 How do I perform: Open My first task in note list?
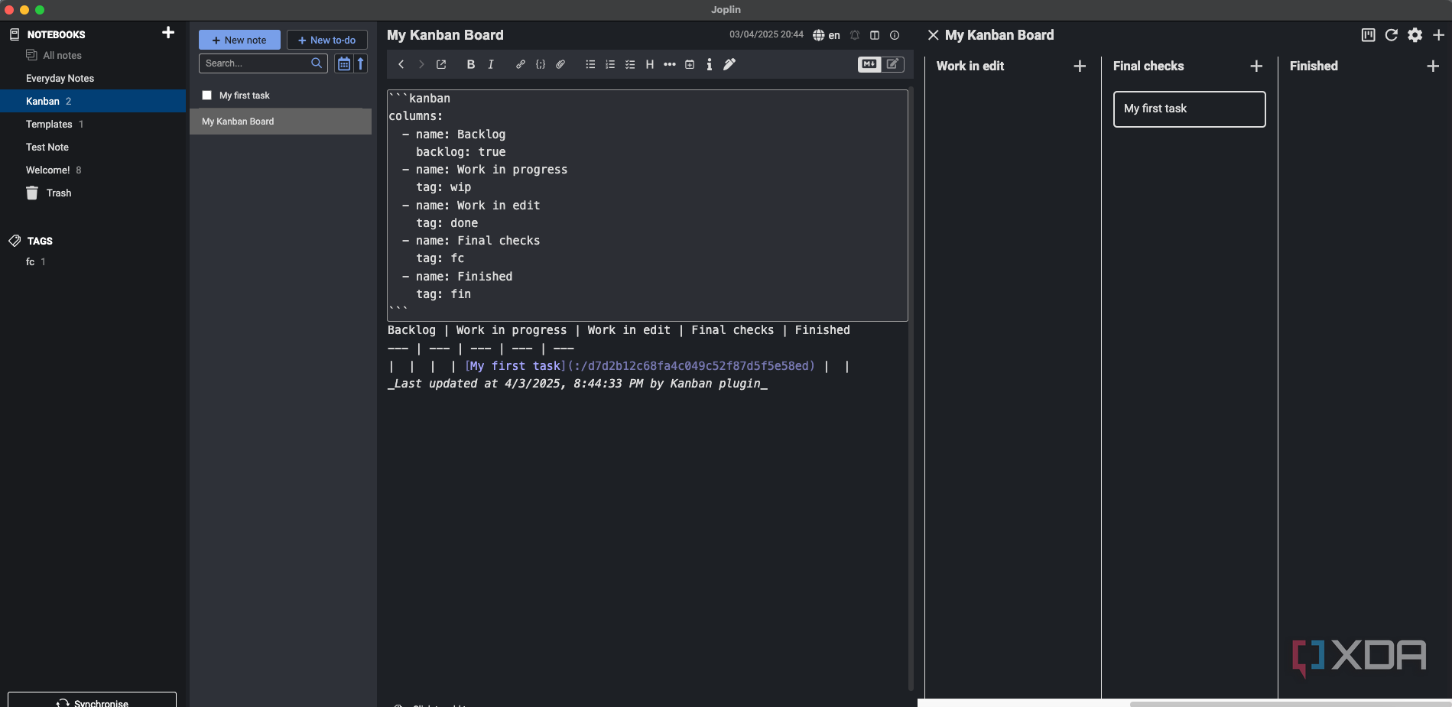pos(244,96)
